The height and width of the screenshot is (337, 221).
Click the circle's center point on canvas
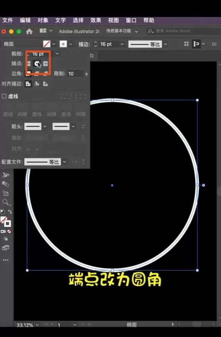[112, 185]
